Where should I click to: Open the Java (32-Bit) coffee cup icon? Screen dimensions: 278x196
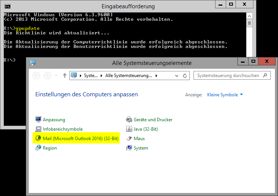coord(129,129)
